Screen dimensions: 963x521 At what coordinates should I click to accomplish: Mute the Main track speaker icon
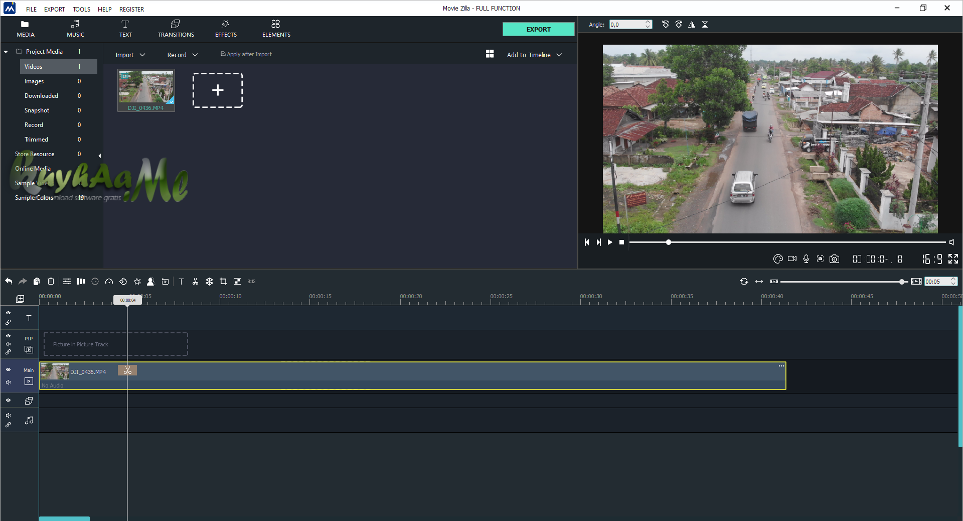pos(8,382)
